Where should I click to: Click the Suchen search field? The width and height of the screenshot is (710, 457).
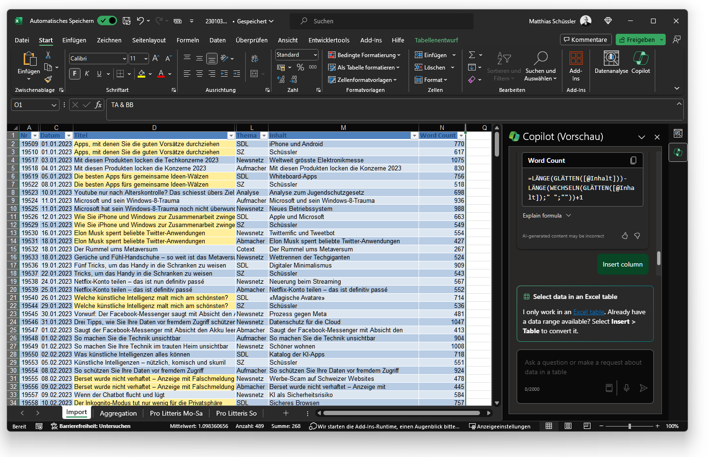(x=382, y=21)
